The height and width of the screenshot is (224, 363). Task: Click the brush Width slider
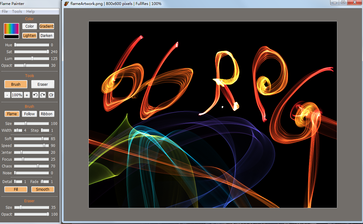(18, 130)
